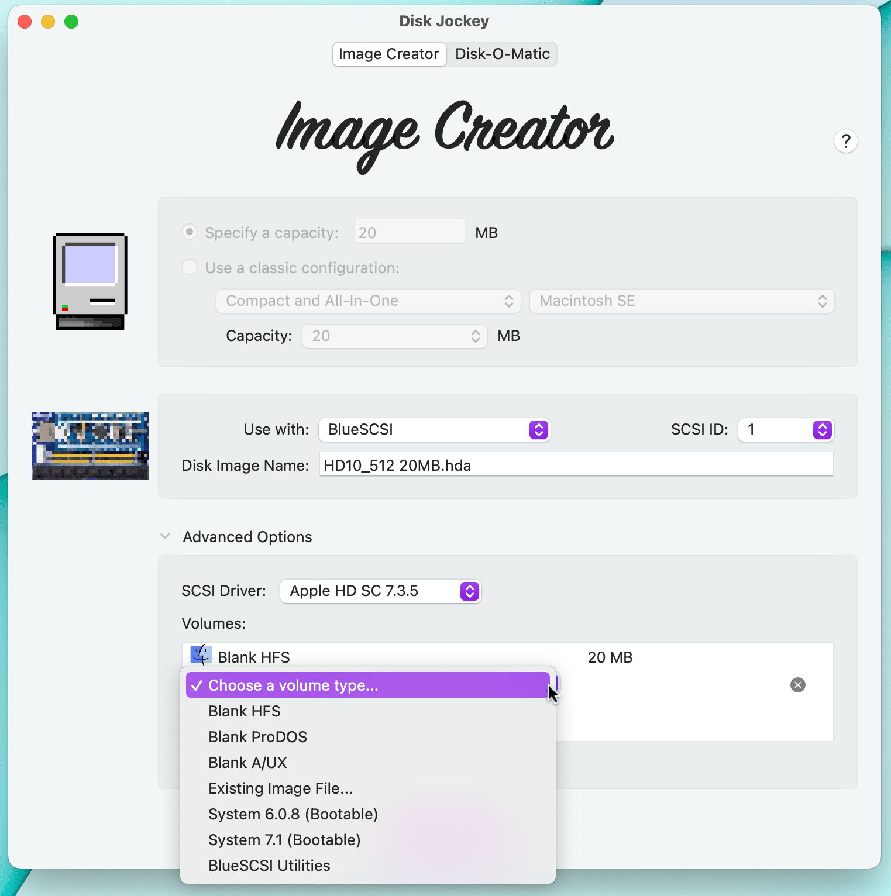
Task: Click the help question mark button
Action: pos(845,141)
